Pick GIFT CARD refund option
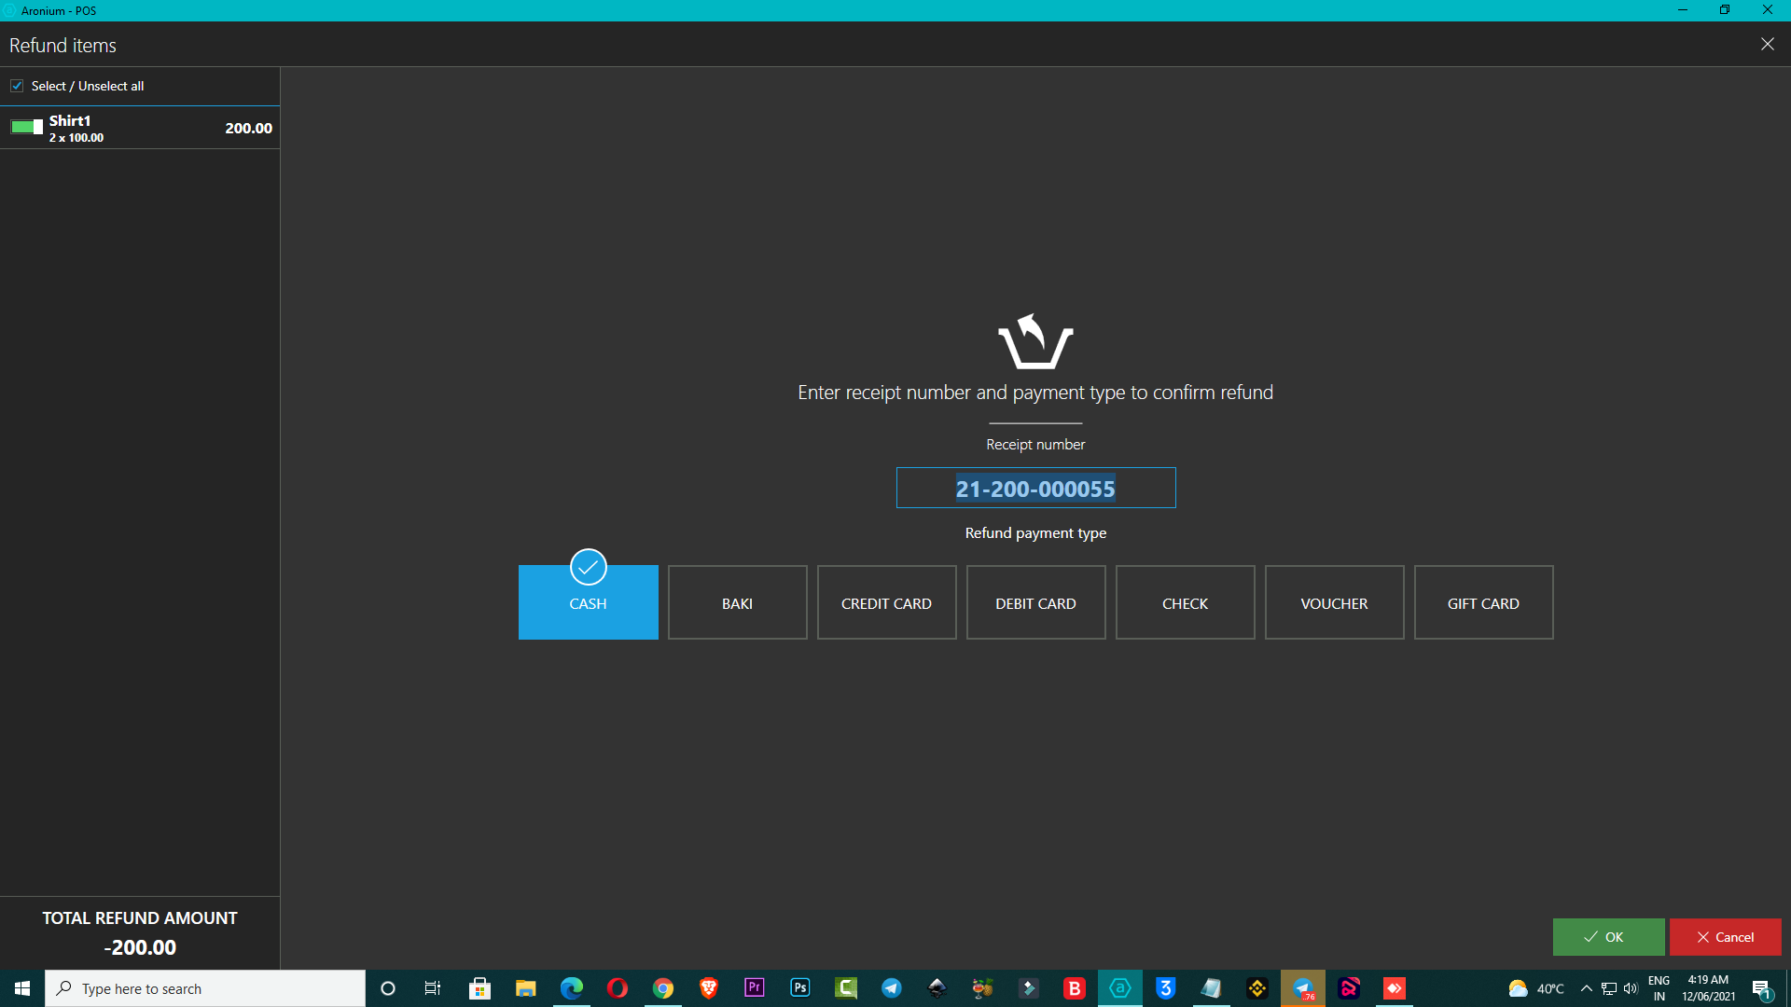Image resolution: width=1791 pixels, height=1007 pixels. point(1483,602)
